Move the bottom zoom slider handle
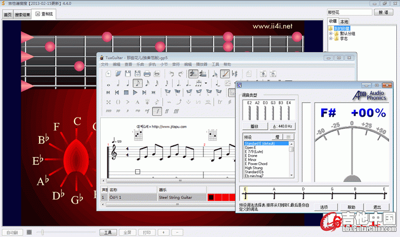The height and width of the screenshot is (237, 400). tap(42, 232)
